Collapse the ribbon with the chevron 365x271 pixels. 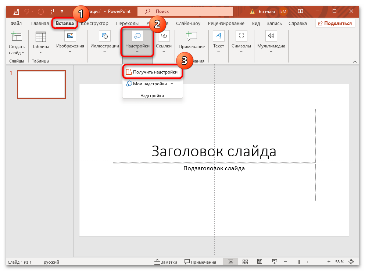[354, 61]
